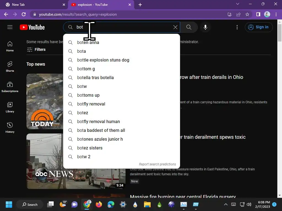This screenshot has height=211, width=282.
Task: Start voice search with the microphone icon
Action: [x=205, y=27]
